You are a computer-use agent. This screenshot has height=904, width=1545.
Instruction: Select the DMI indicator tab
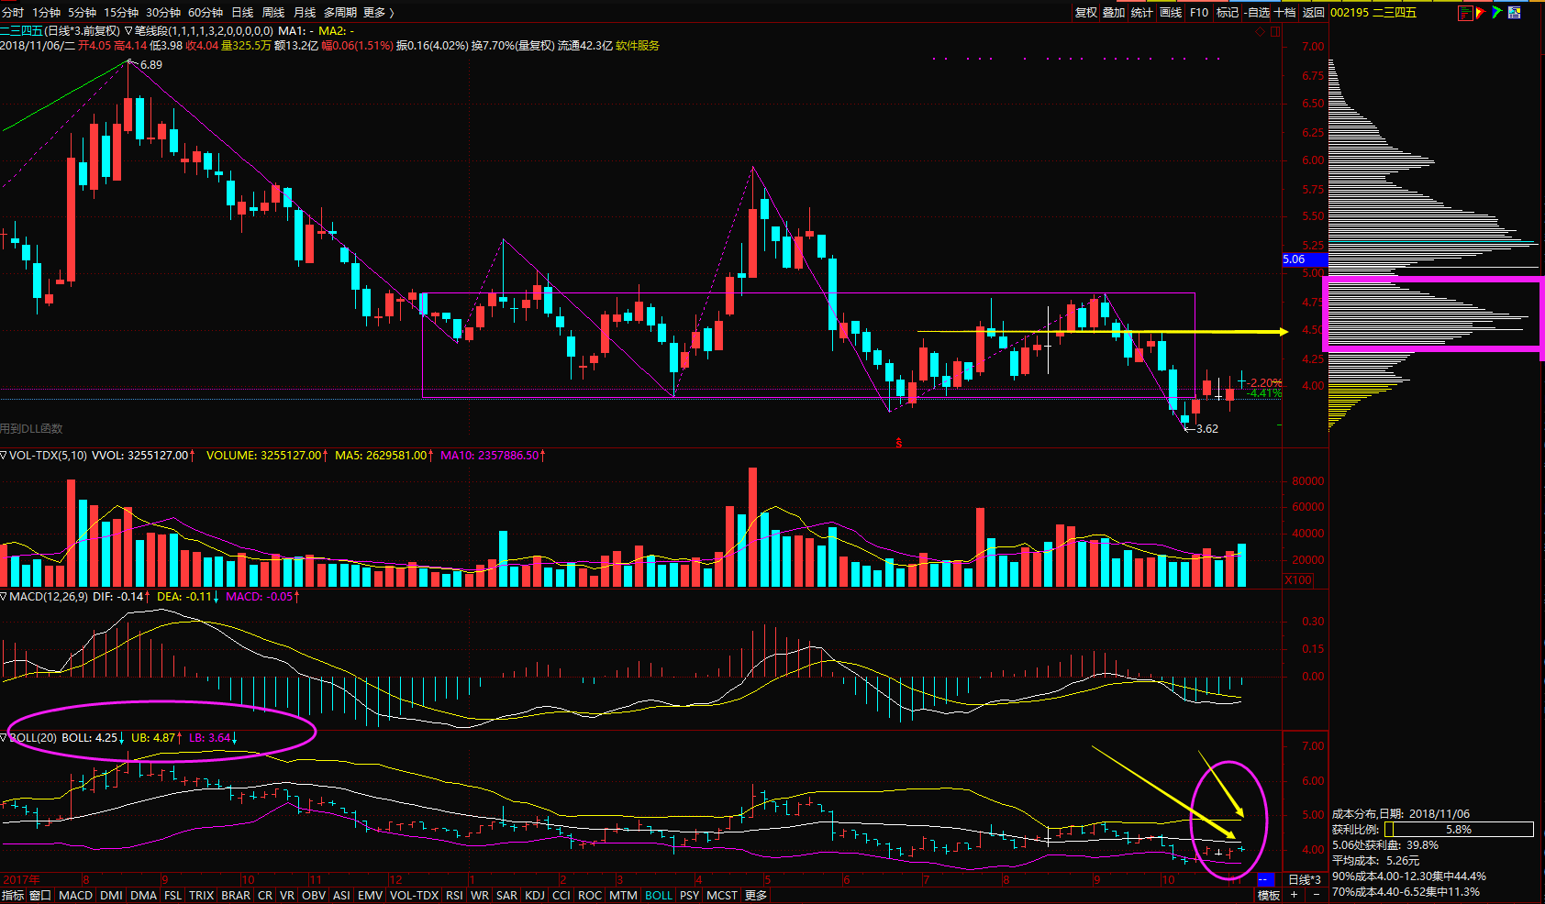111,895
